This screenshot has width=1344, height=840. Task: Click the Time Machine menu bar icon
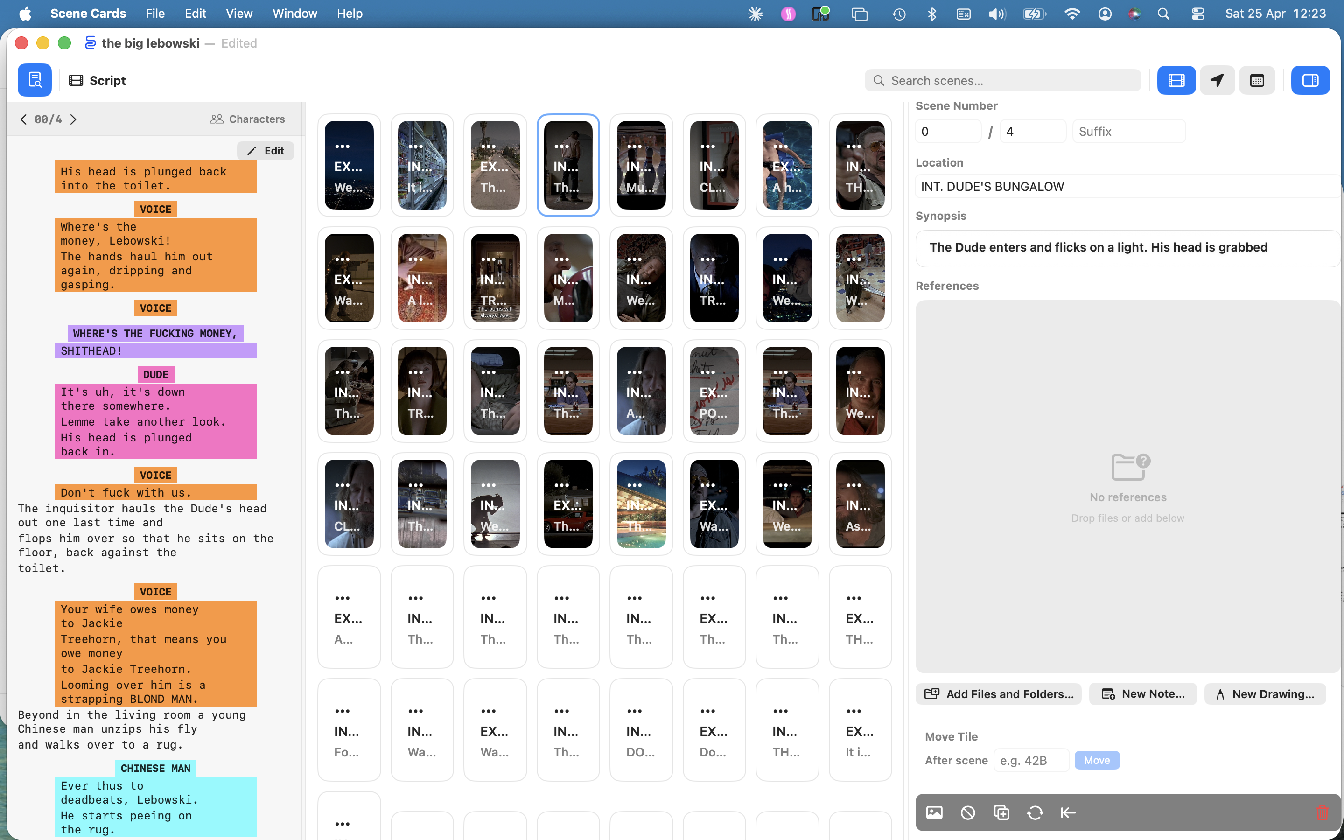(x=899, y=14)
